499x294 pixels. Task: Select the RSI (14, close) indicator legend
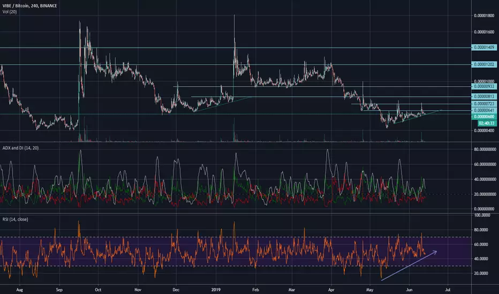click(x=16, y=219)
